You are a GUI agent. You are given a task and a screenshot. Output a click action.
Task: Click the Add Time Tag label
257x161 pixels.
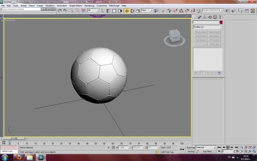click(167, 152)
